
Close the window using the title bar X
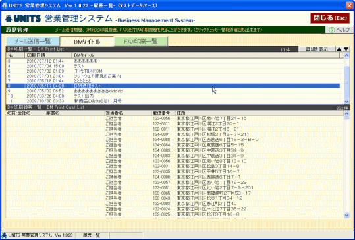pos(349,6)
